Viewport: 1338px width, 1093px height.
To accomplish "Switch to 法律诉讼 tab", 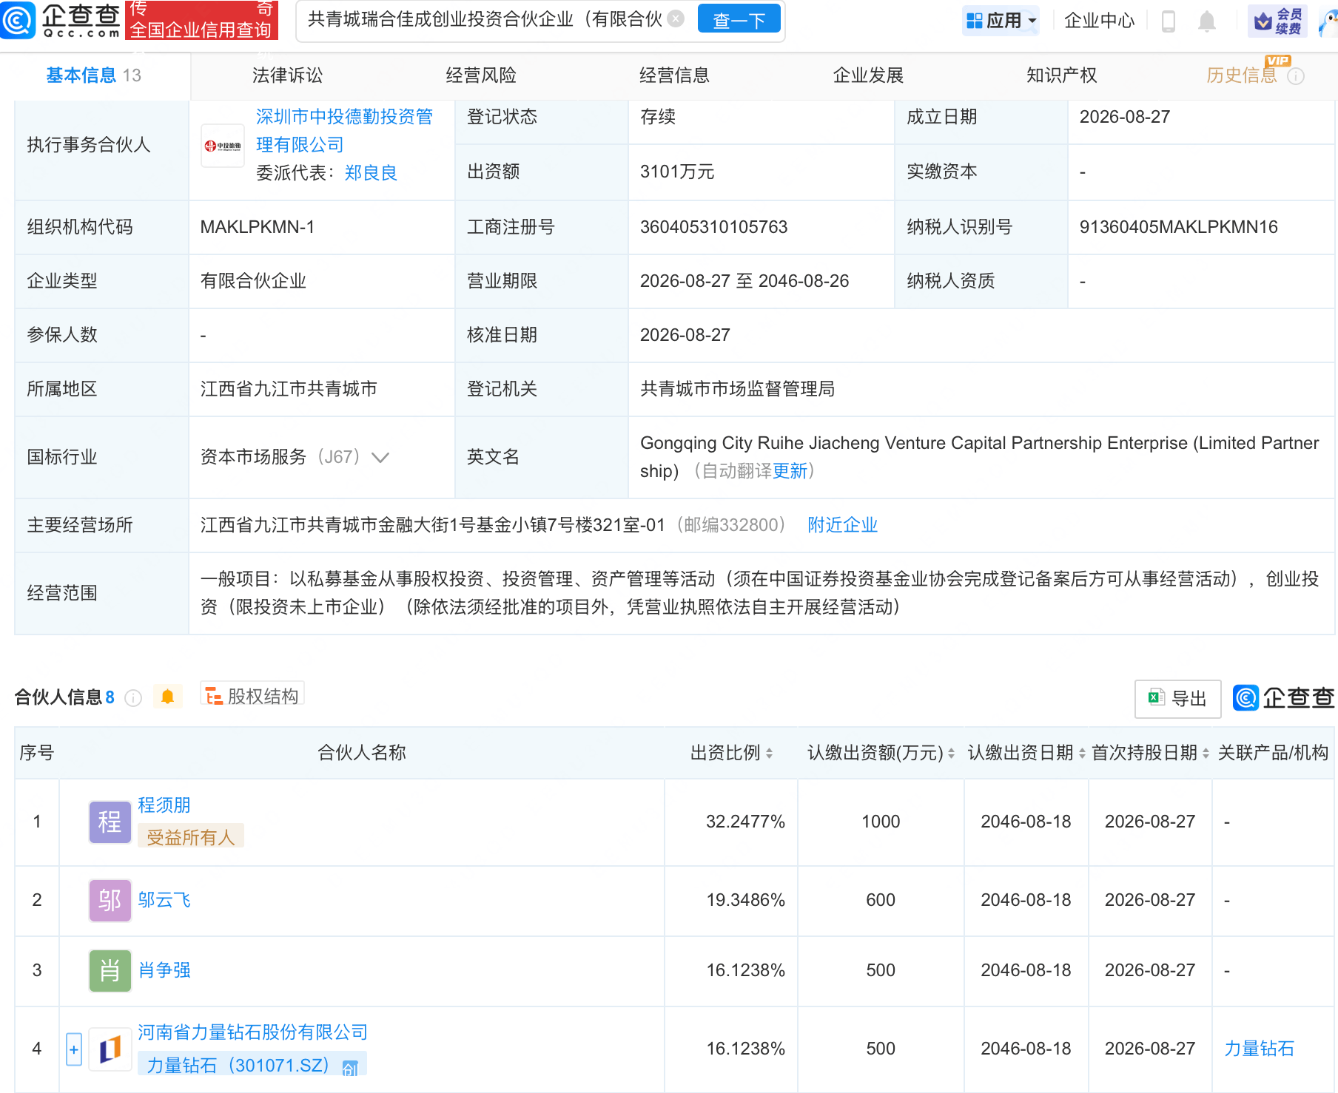I will click(287, 75).
